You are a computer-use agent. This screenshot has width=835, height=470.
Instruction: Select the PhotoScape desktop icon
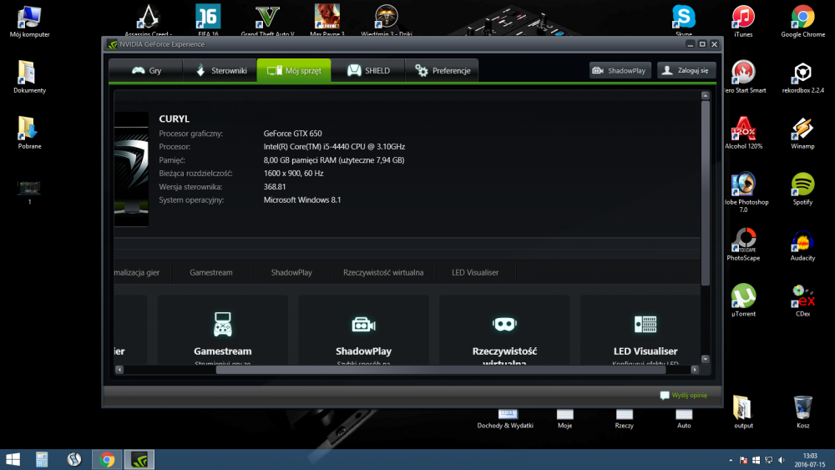coord(743,245)
